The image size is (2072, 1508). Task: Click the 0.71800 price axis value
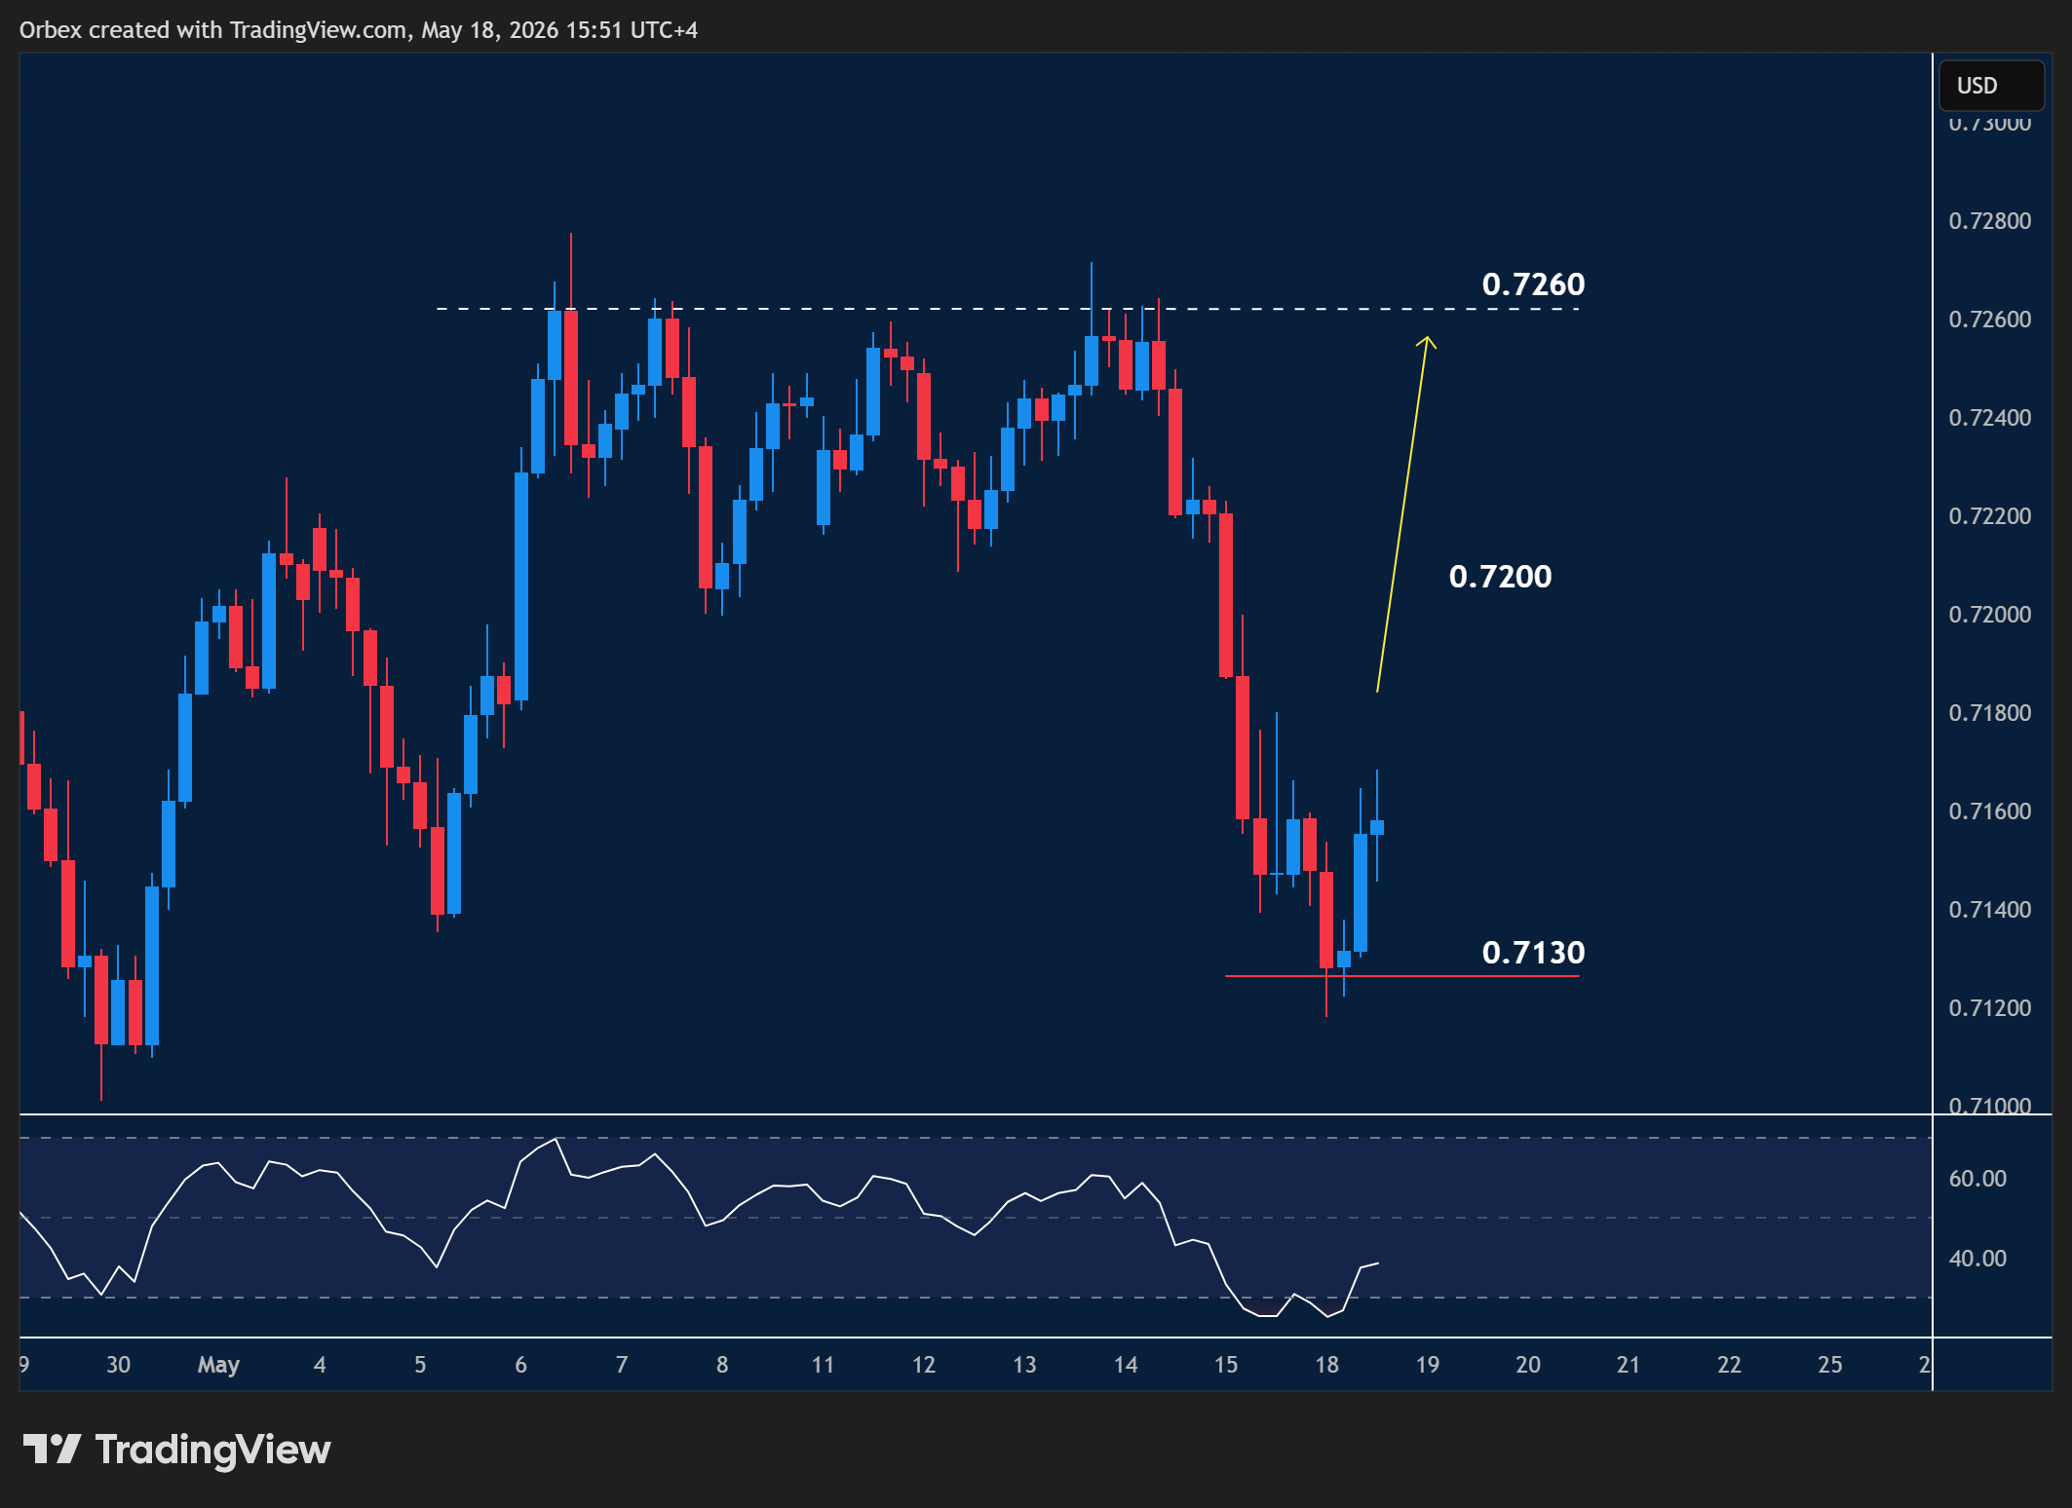click(1990, 713)
